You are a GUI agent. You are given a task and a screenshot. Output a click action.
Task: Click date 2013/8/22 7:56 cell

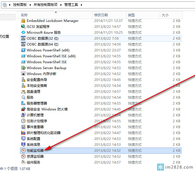pos(106,39)
